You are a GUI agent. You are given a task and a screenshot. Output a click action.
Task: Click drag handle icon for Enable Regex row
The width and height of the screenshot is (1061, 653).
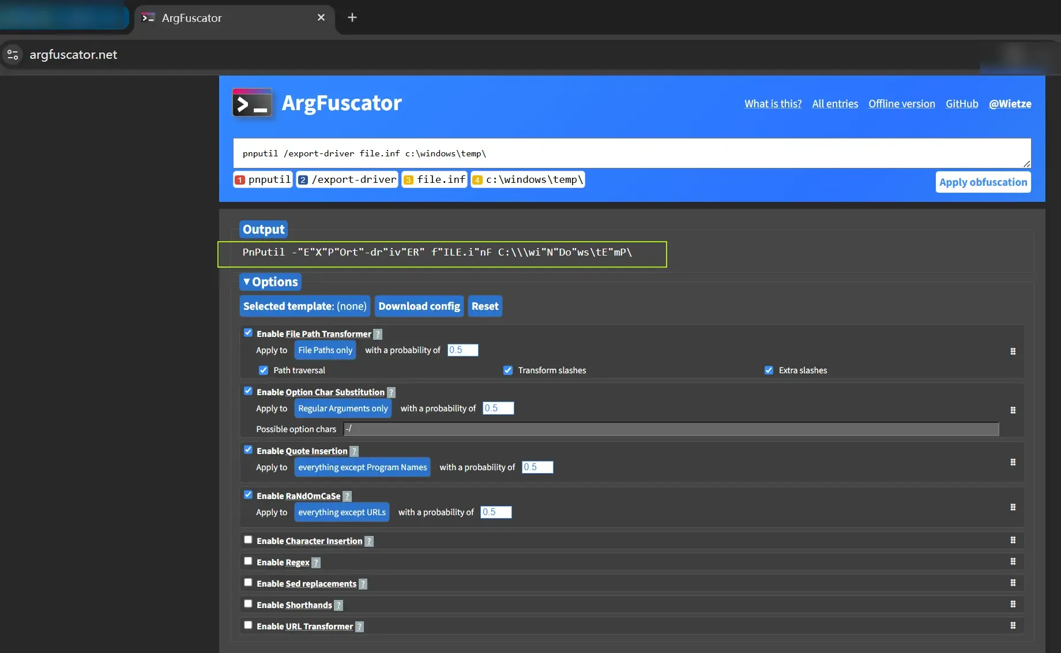tap(1013, 561)
